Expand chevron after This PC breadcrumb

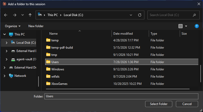pos(61,15)
